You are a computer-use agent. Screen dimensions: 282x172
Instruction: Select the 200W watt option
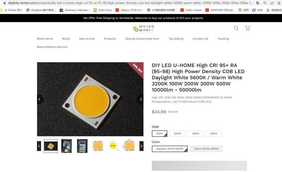pos(177,134)
